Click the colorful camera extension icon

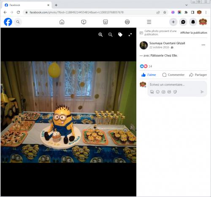(x=179, y=12)
